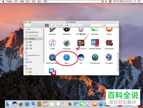Switch Finder to column view

coord(54,25)
